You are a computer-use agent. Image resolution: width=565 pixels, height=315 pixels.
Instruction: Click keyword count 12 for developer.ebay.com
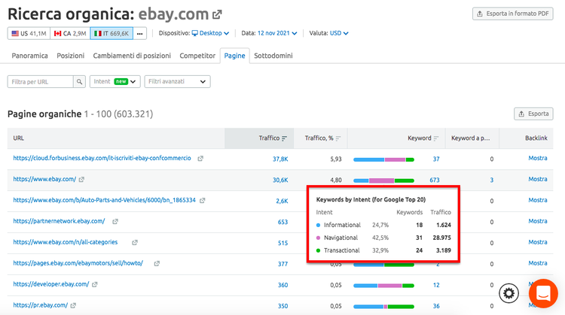(436, 285)
